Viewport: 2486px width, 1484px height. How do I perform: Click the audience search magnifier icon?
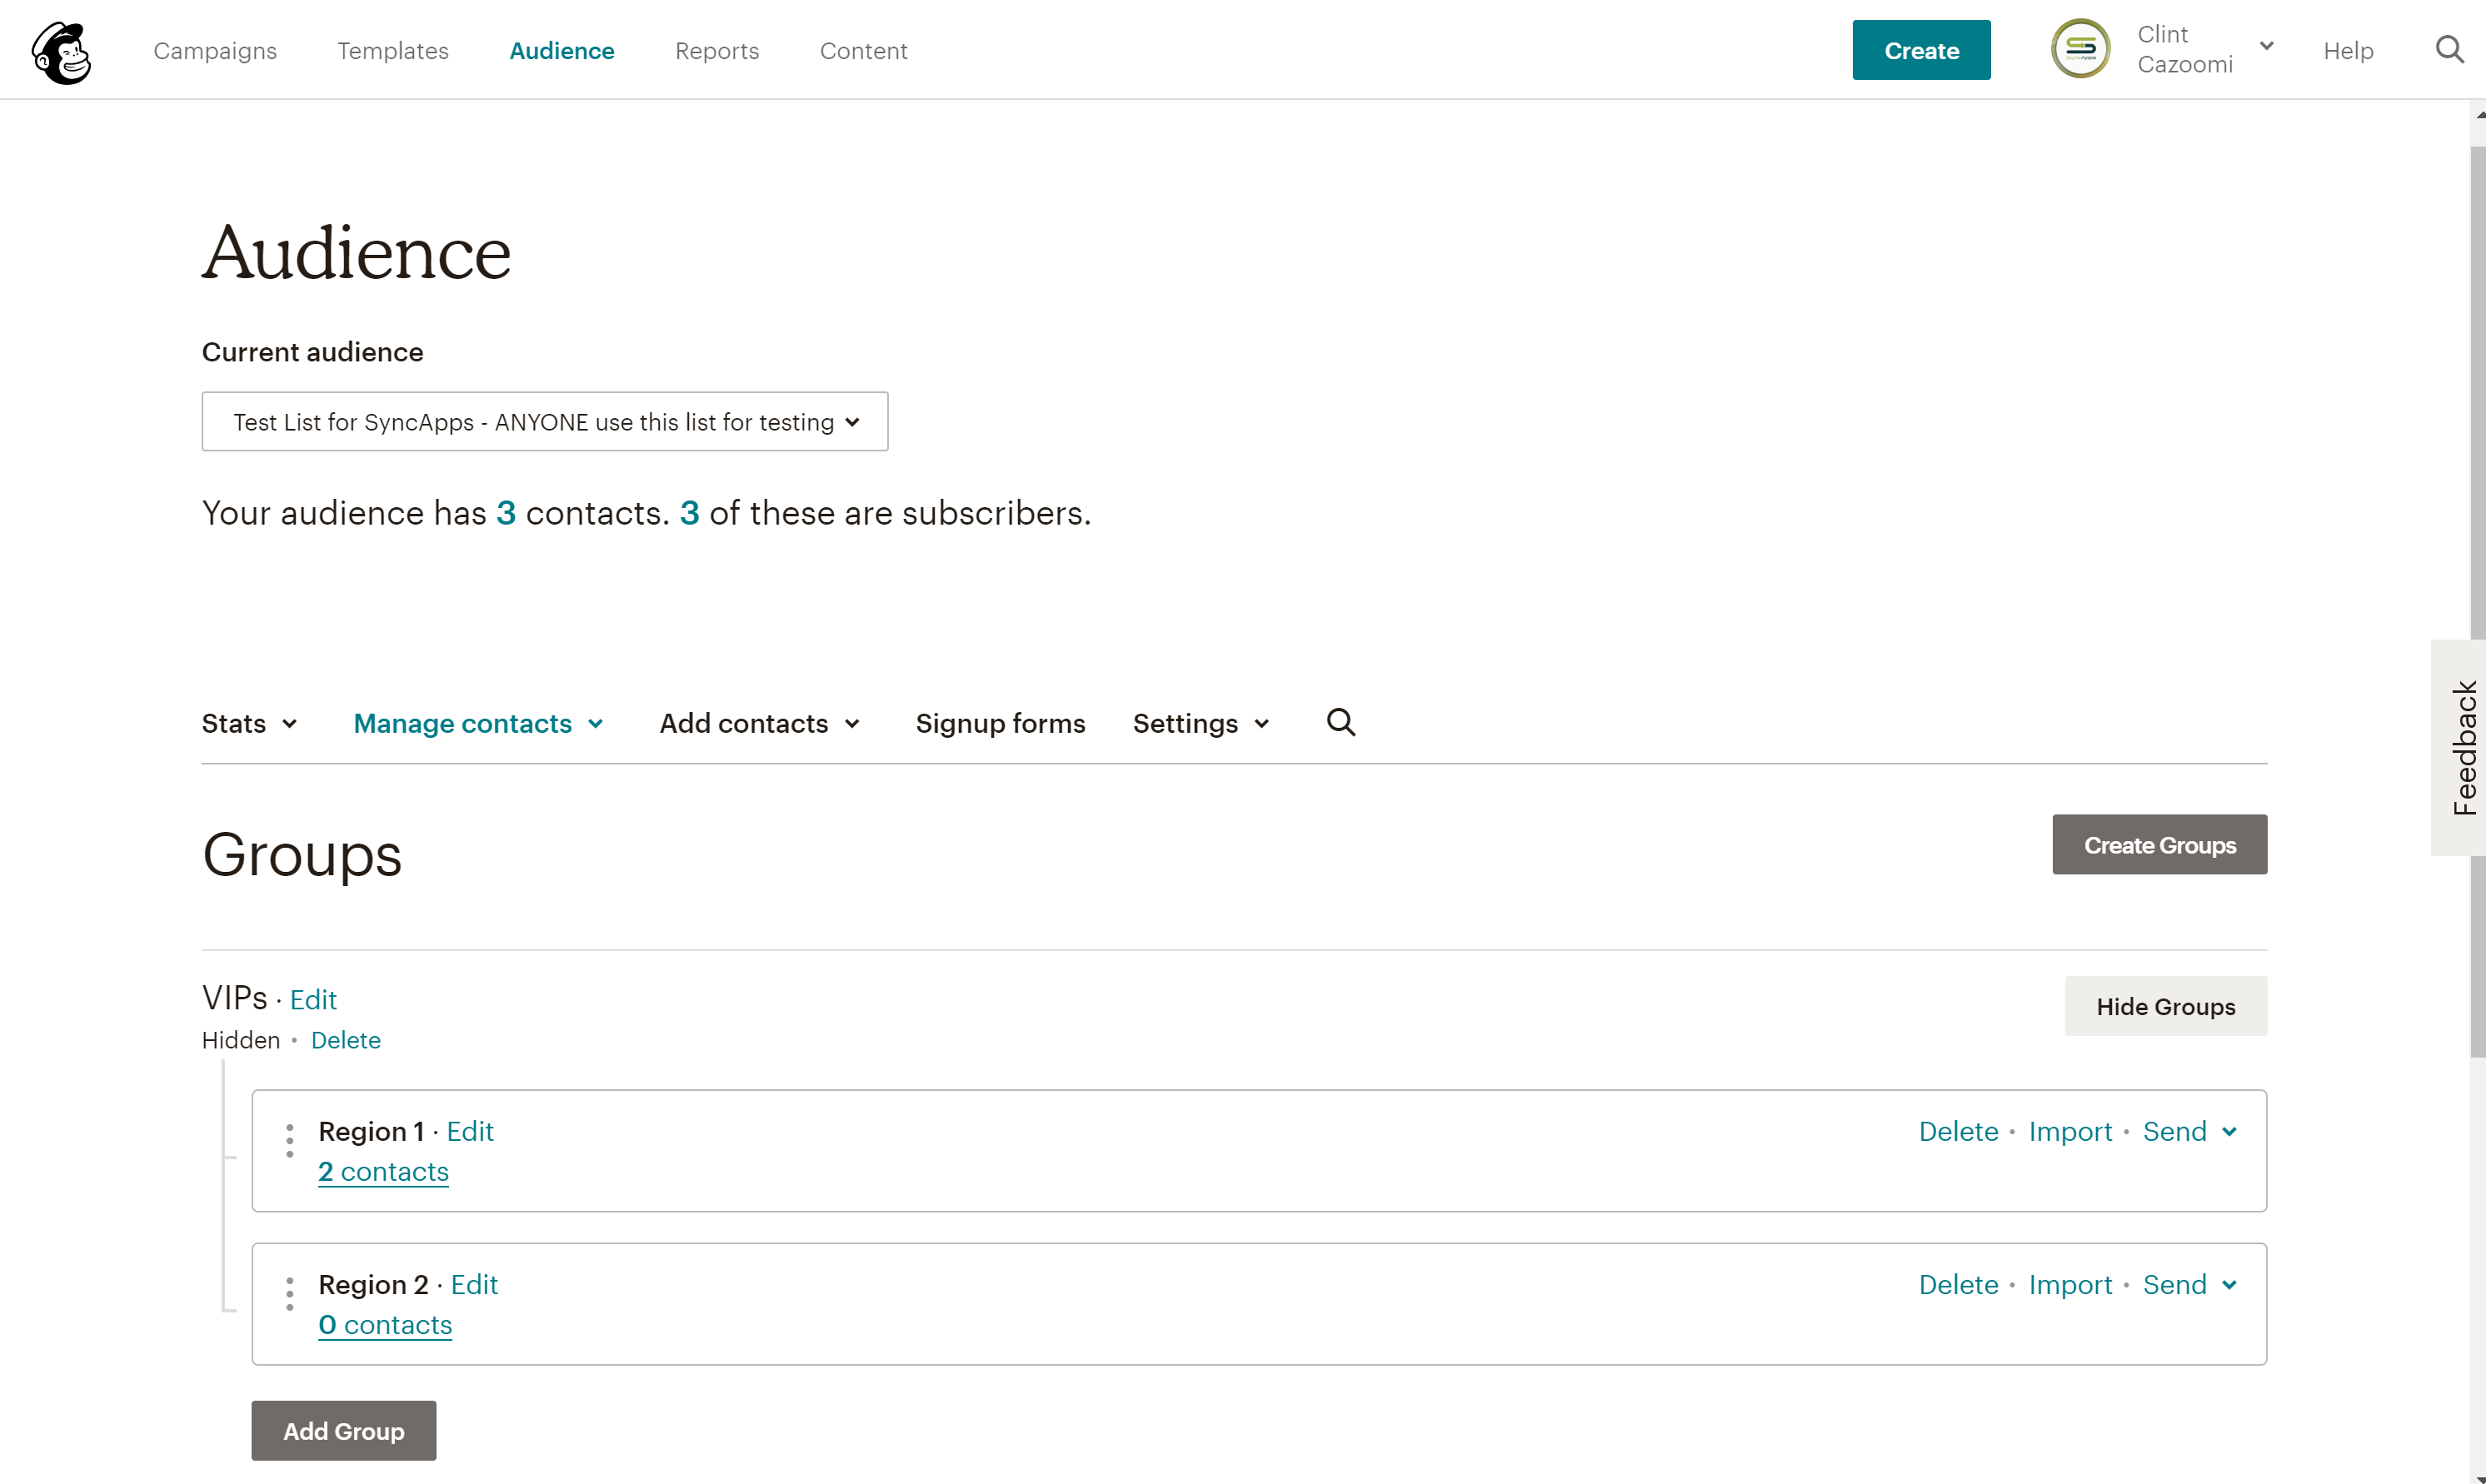tap(1340, 722)
